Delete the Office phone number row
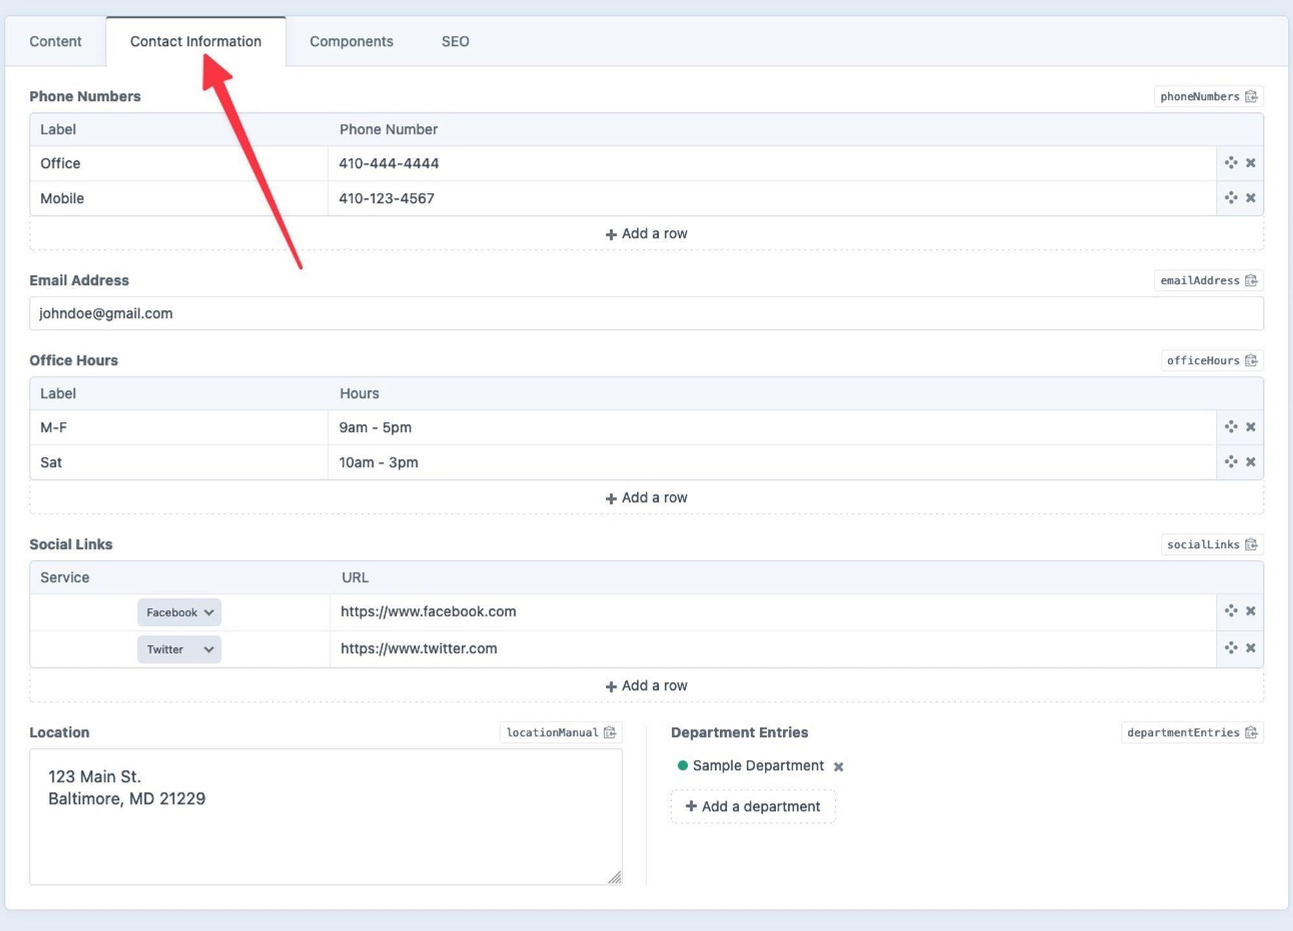This screenshot has height=931, width=1293. pos(1250,163)
